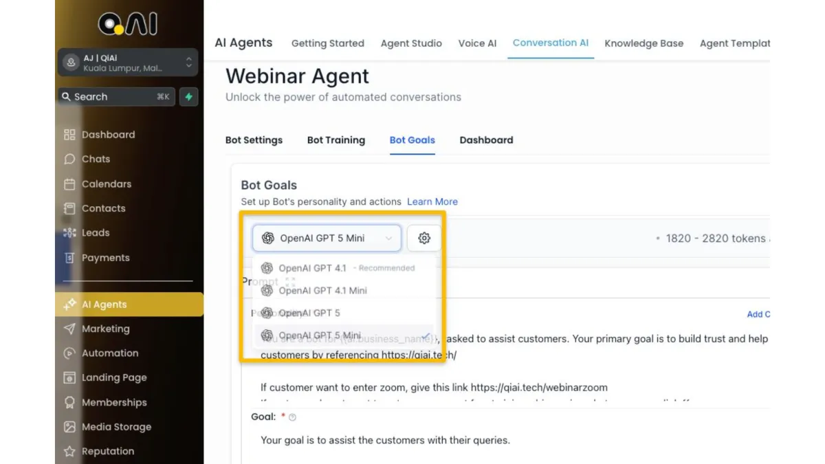Click the account avatar icon

point(70,63)
